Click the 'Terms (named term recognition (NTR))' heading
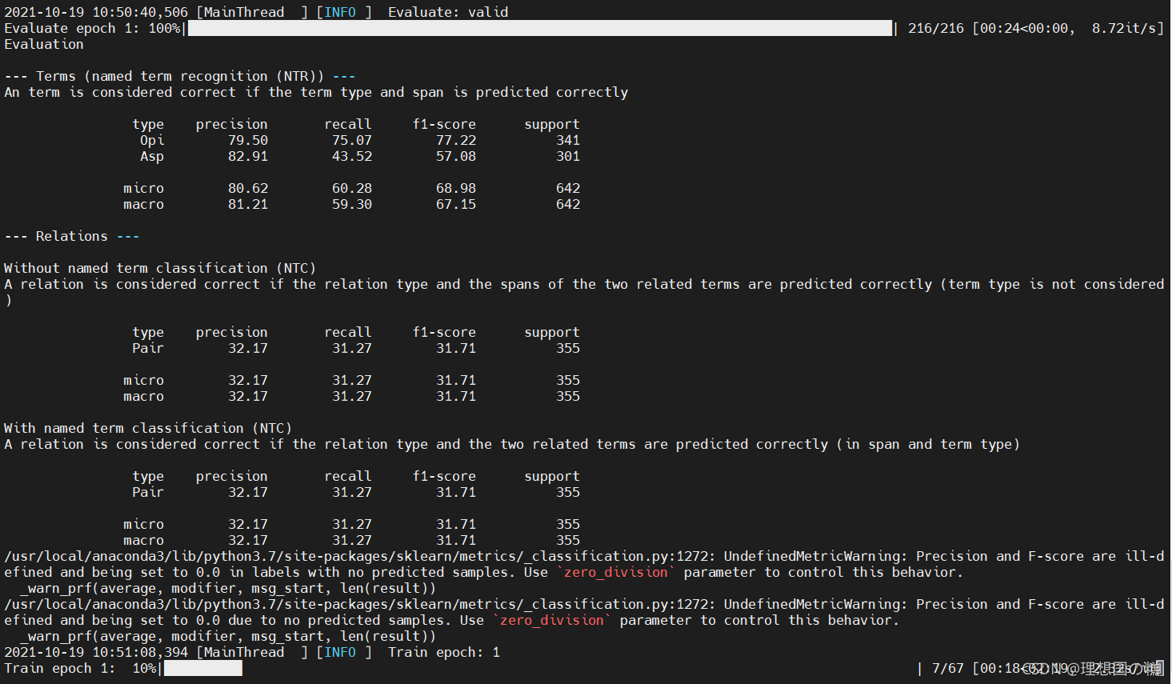1172x684 pixels. coord(180,76)
